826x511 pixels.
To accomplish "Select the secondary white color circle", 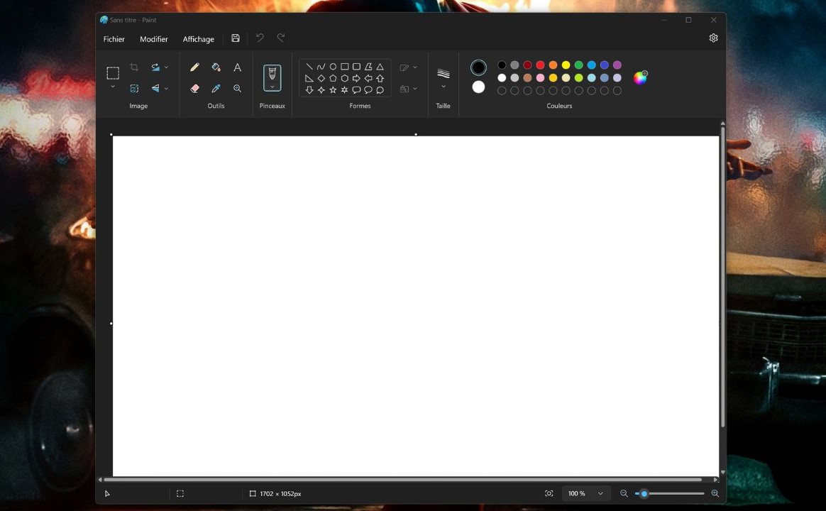I will tap(479, 87).
